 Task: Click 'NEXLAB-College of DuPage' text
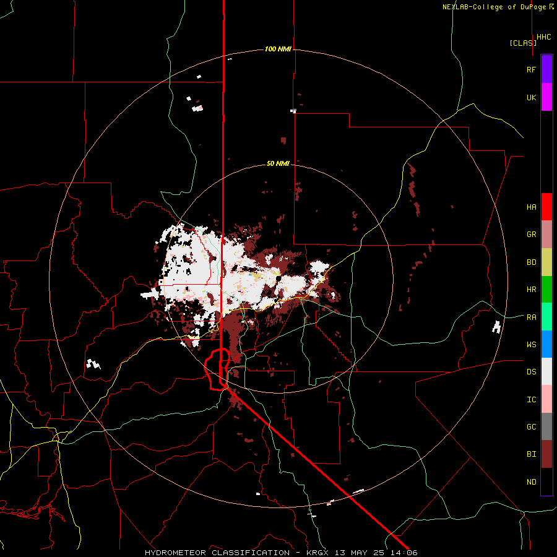point(495,7)
